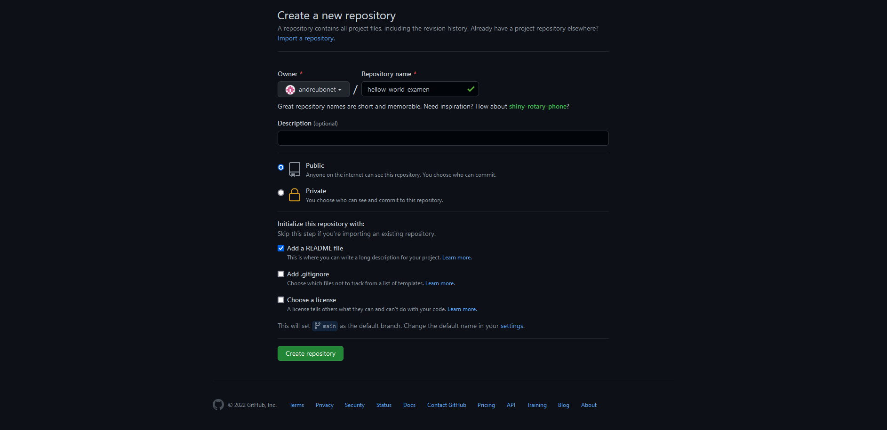This screenshot has width=887, height=430.
Task: Check Choose a license option
Action: (x=280, y=299)
